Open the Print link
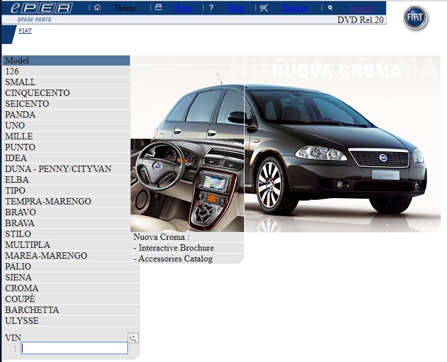The height and width of the screenshot is (362, 447). 182,8
